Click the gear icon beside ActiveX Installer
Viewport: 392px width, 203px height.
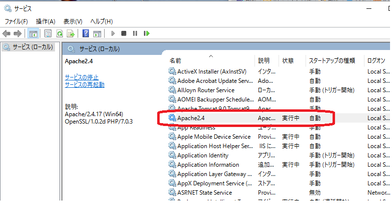point(172,71)
